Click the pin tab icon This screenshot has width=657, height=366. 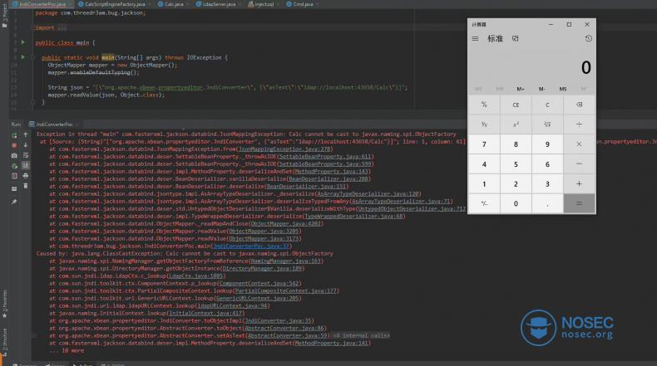(14, 202)
